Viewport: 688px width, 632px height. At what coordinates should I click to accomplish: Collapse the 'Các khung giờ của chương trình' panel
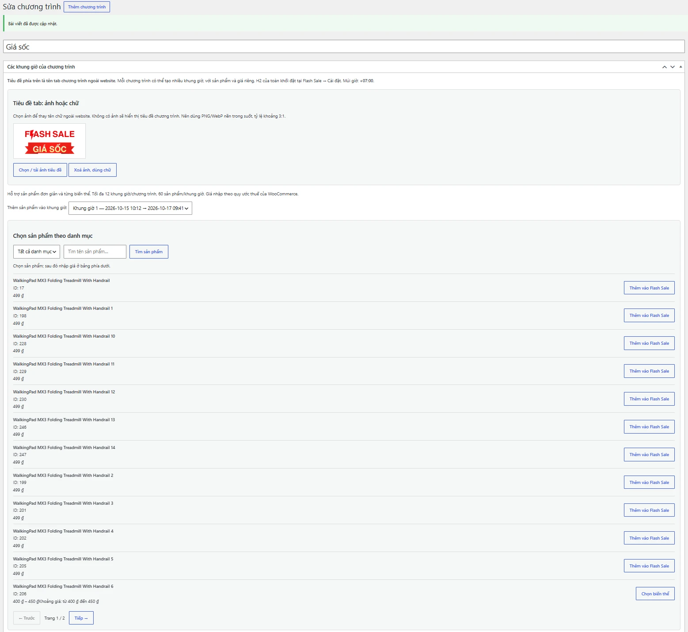pos(680,67)
